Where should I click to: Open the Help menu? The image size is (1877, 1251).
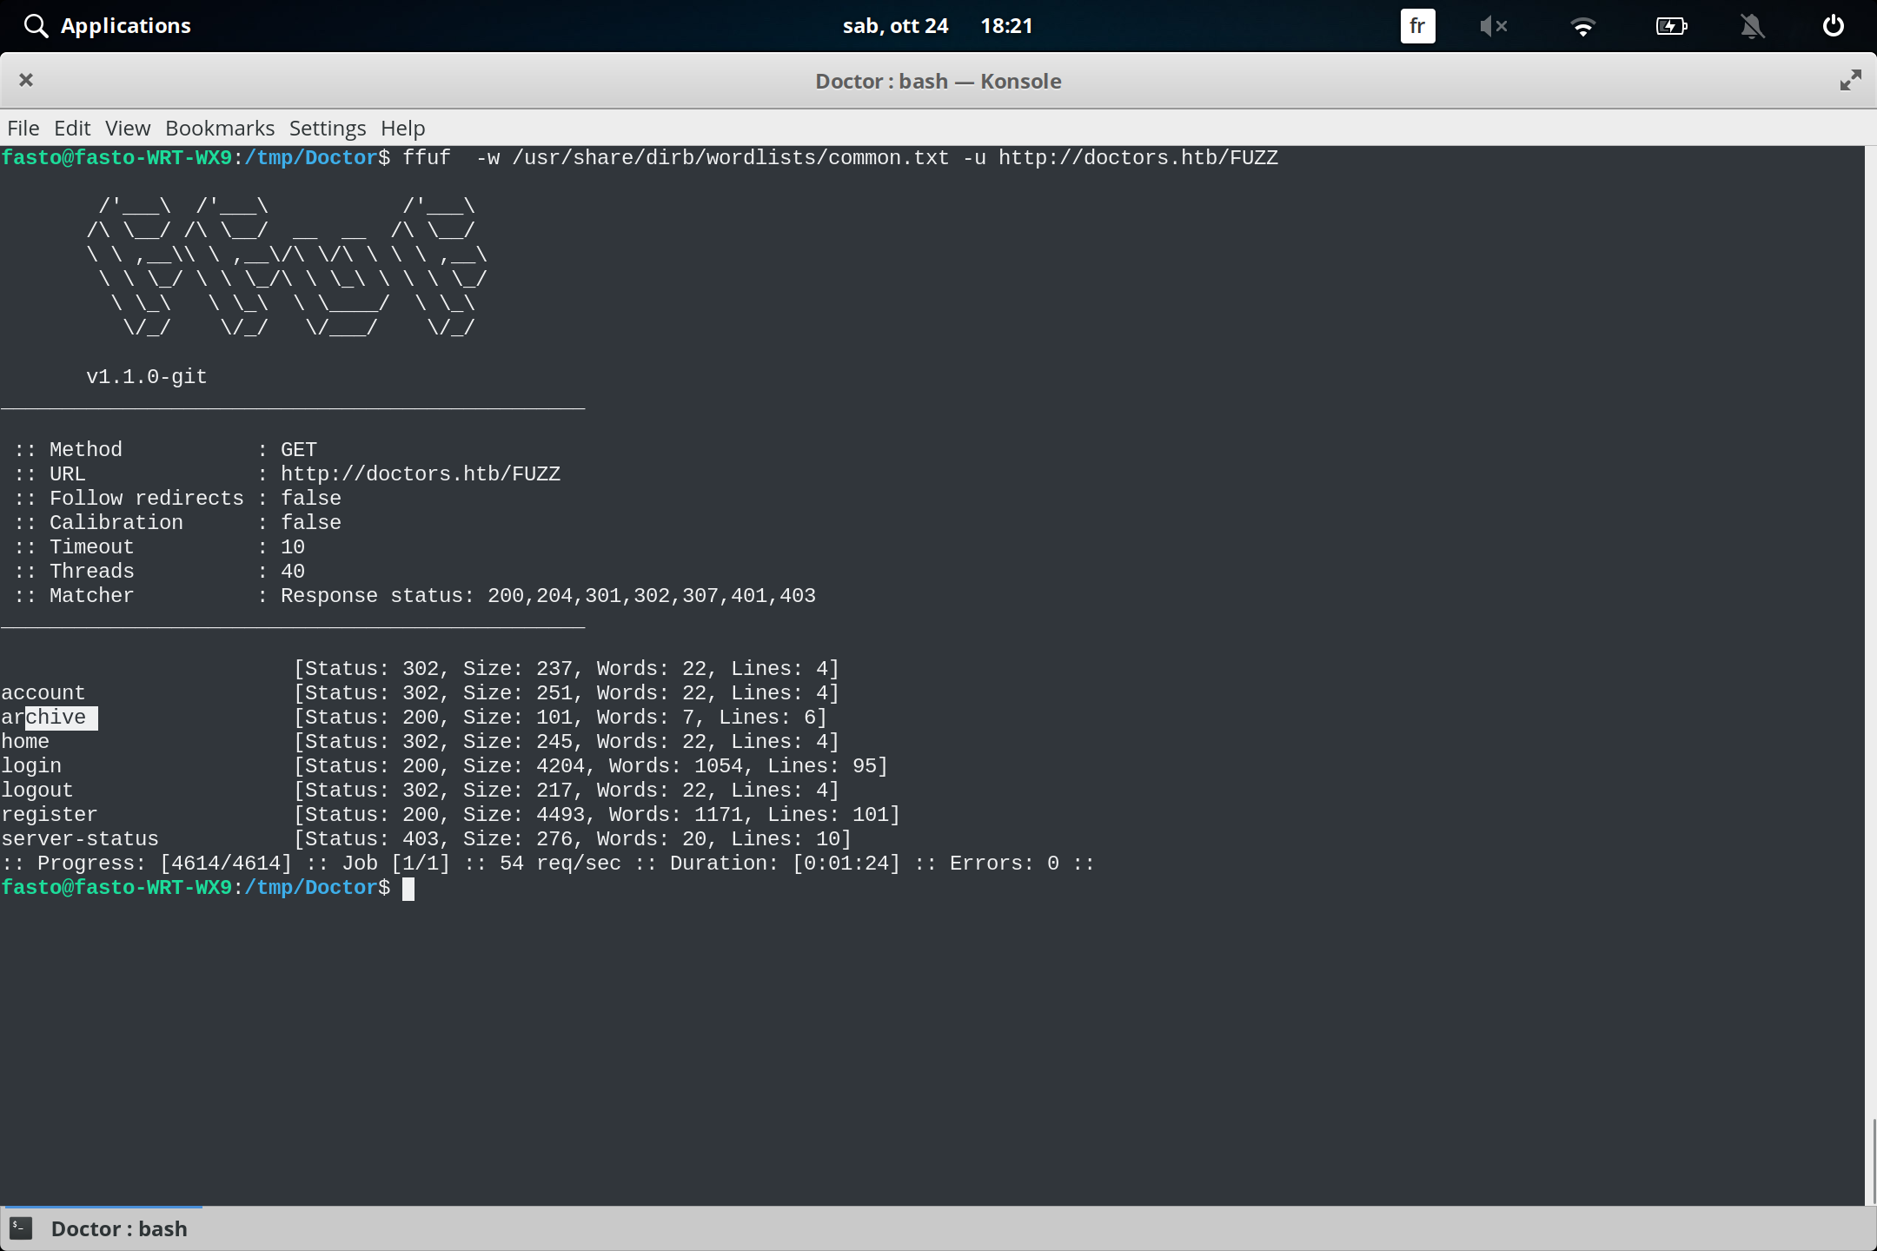coord(401,128)
